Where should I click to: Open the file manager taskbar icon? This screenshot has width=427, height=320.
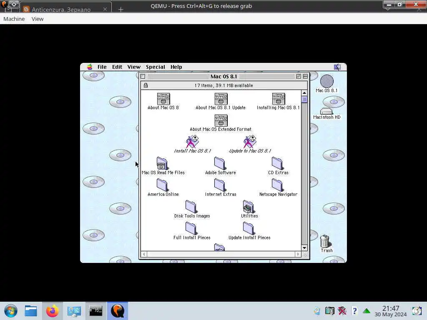pos(31,311)
